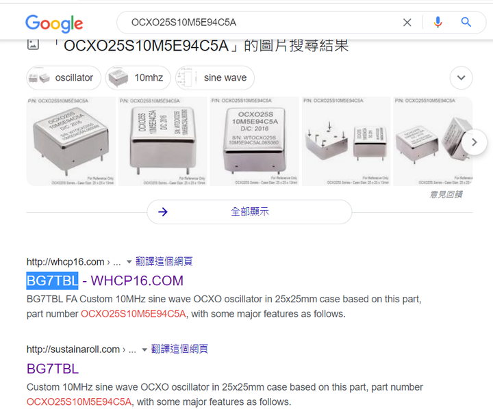Open dropdown arrow next to sustainaroll.com
Image resolution: width=493 pixels, height=409 pixels.
click(x=144, y=349)
